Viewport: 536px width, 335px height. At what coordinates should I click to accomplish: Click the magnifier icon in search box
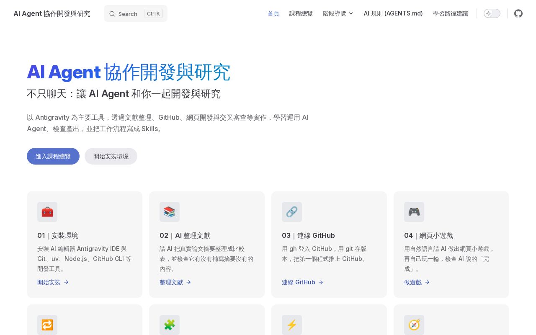coord(112,14)
